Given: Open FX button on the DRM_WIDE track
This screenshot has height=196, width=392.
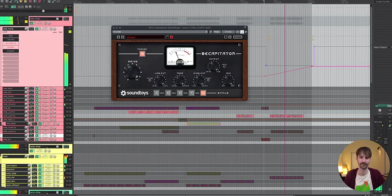Looking at the screenshot, I should coord(37,88).
